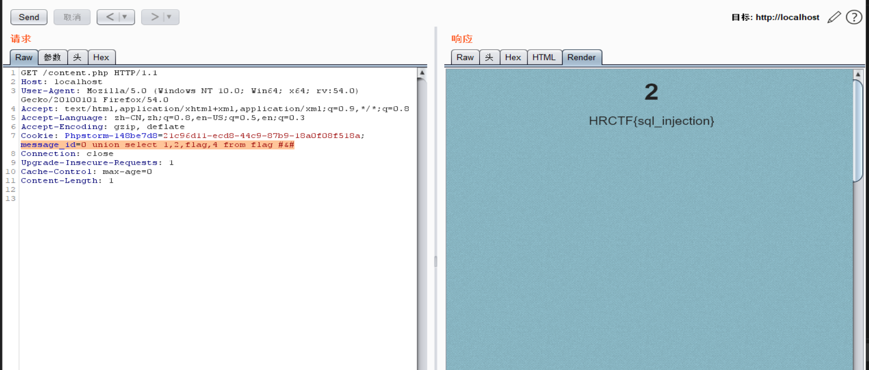Image resolution: width=869 pixels, height=370 pixels.
Task: Click the 'Cache-Control: max-age=0' line
Action: click(86, 171)
